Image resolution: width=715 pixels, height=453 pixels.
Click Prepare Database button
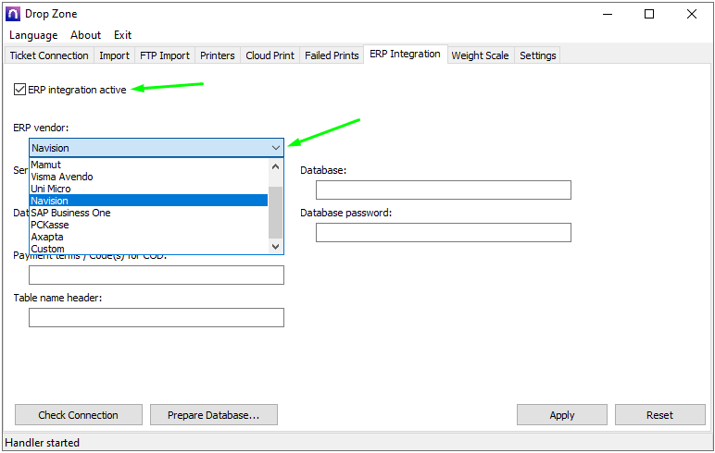[213, 415]
